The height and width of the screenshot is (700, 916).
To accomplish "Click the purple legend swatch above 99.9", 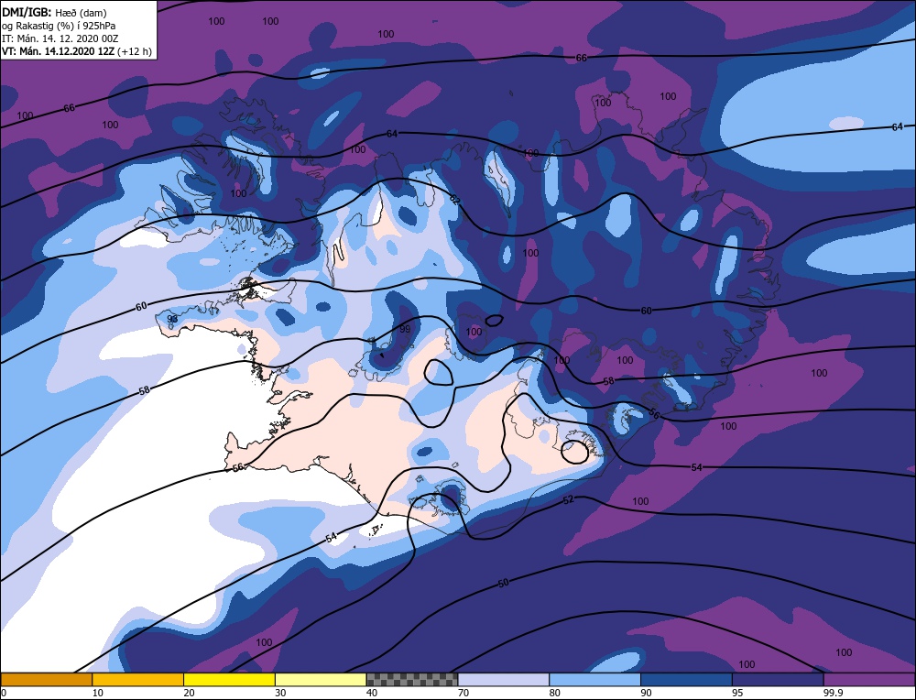I will point(869,679).
